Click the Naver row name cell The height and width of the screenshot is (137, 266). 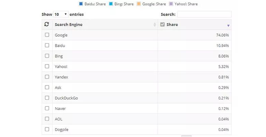(60, 109)
